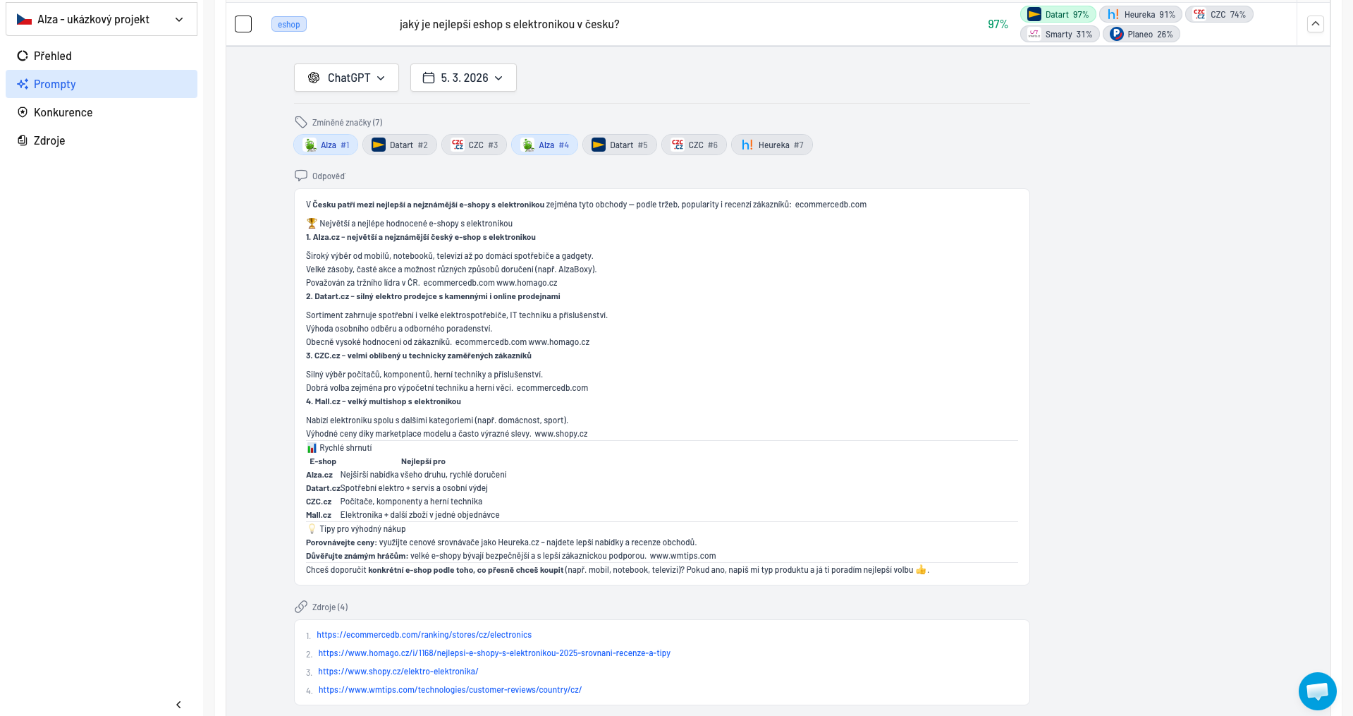Open the ecommercedb.com ranking source link

tap(424, 635)
